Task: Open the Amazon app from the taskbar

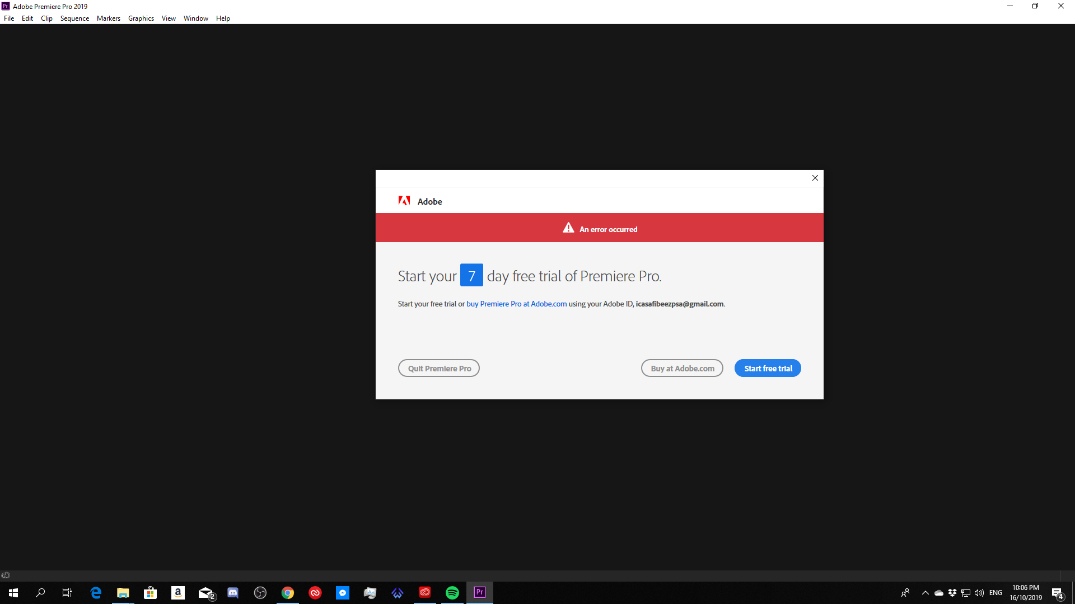Action: 178,593
